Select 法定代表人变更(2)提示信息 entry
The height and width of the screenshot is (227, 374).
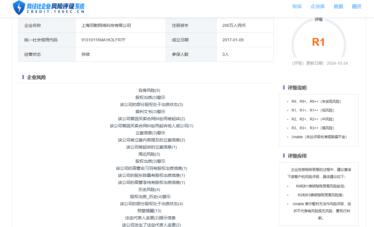150,218
